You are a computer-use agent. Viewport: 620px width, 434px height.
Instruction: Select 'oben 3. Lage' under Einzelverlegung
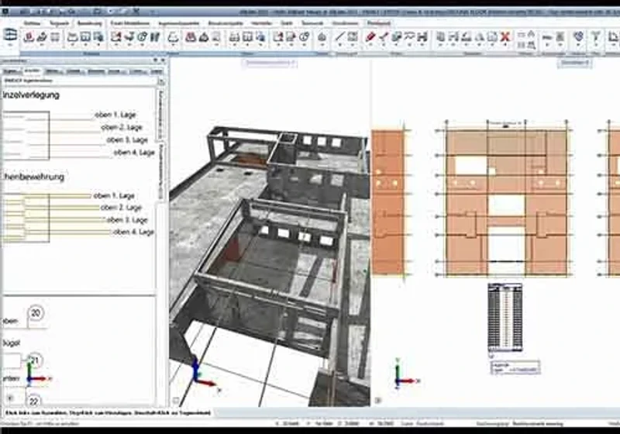tap(127, 140)
